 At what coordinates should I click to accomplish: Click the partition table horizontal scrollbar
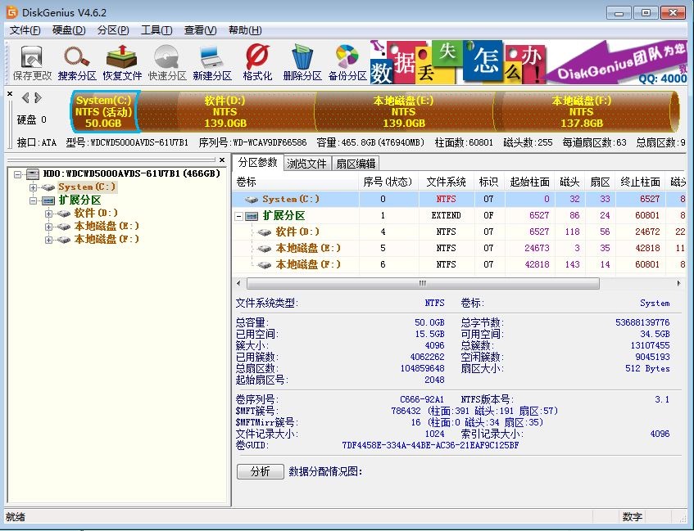(422, 283)
